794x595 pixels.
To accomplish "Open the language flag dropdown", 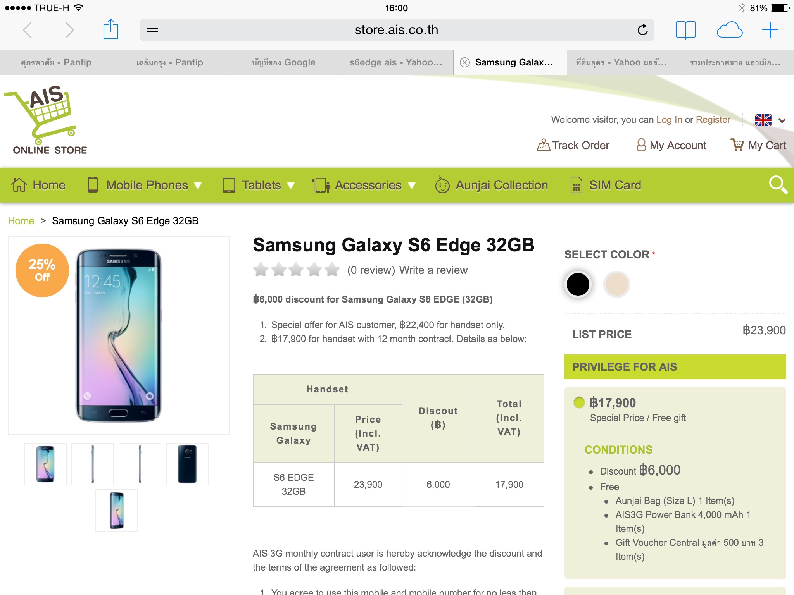I will 770,120.
